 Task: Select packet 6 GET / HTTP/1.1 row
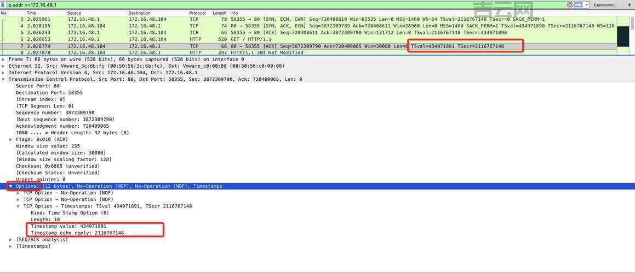[219, 39]
